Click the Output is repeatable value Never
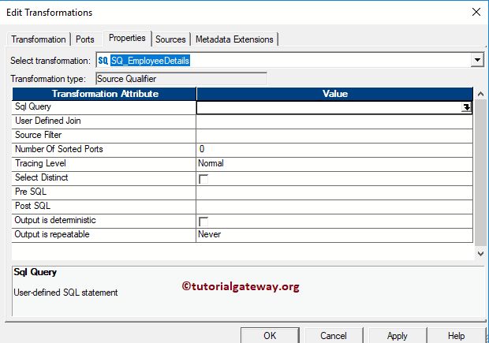 pos(334,236)
